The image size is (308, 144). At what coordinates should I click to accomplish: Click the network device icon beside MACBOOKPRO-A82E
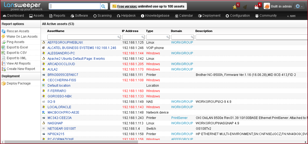coord(44,112)
